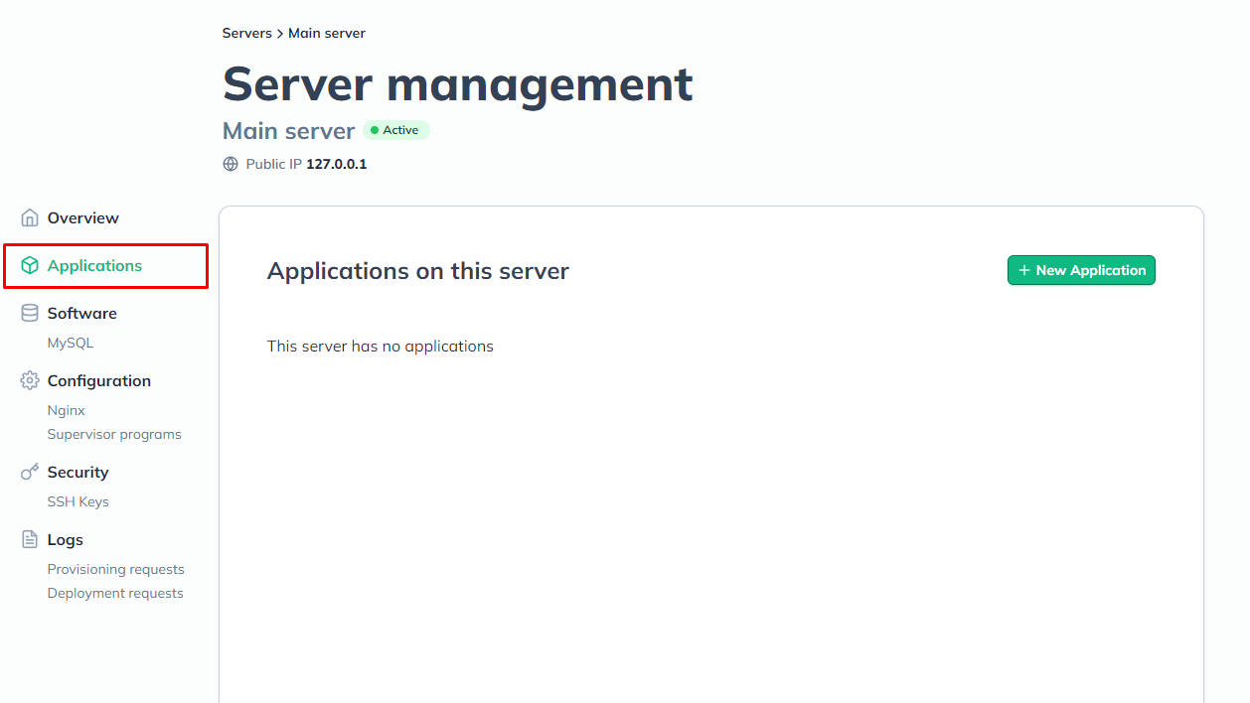The image size is (1250, 703).
Task: Select the Configuration label in the sidebar
Action: [x=99, y=380]
